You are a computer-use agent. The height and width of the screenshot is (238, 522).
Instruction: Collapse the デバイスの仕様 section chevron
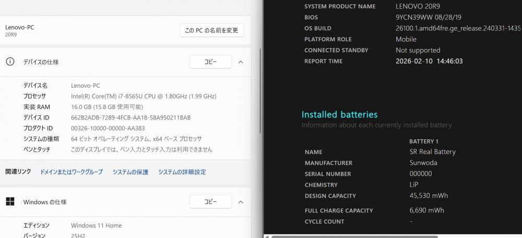241,62
